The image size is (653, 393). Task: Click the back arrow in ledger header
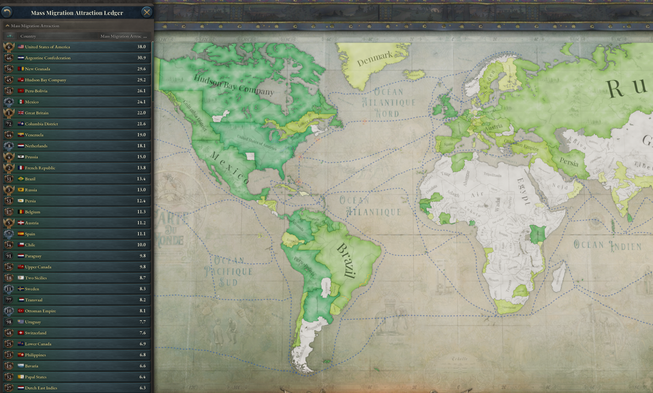pyautogui.click(x=7, y=12)
